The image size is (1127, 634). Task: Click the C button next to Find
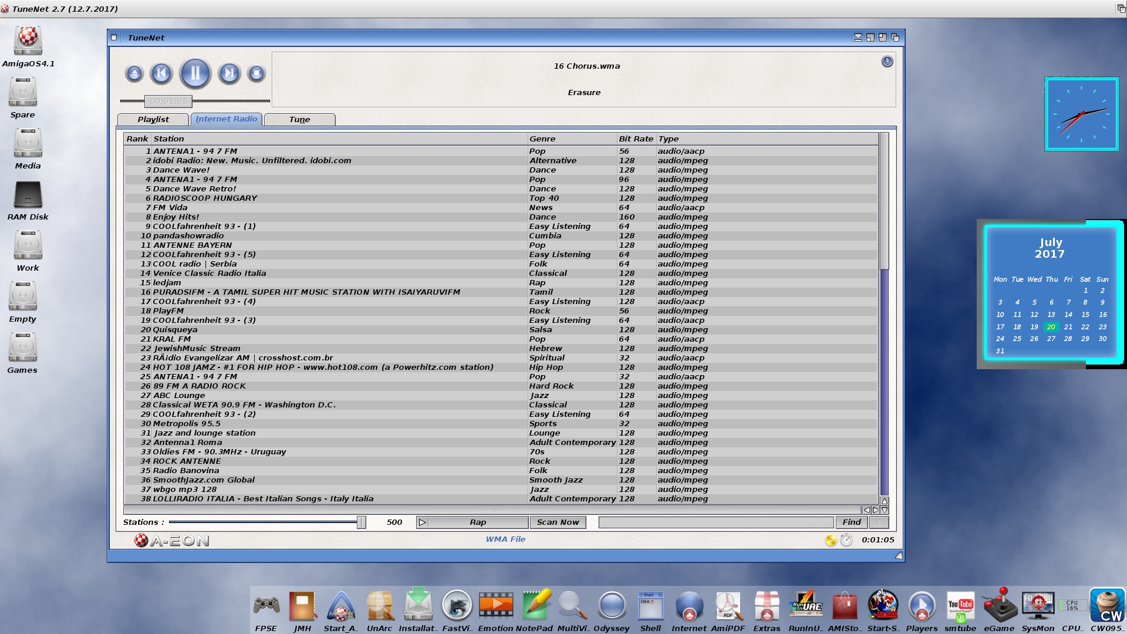pyautogui.click(x=879, y=522)
